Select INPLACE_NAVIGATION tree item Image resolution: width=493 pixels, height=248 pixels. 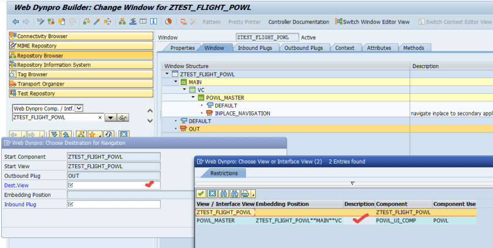click(242, 113)
